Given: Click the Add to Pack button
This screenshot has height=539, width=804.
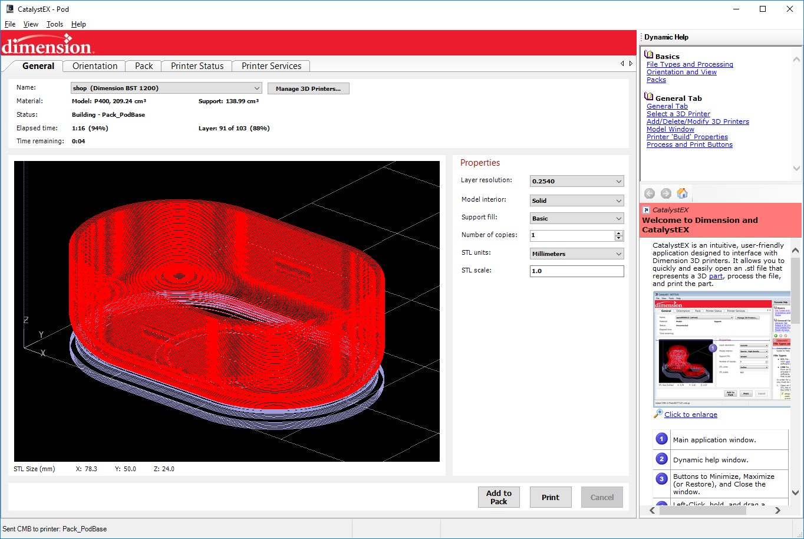Looking at the screenshot, I should pyautogui.click(x=499, y=497).
